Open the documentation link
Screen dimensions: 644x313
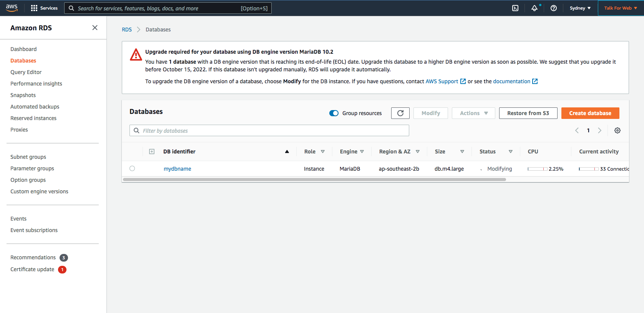click(511, 81)
